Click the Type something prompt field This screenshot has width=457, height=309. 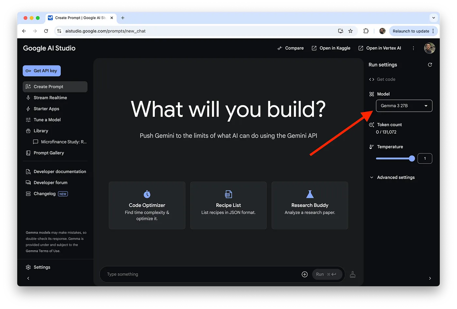coord(201,274)
